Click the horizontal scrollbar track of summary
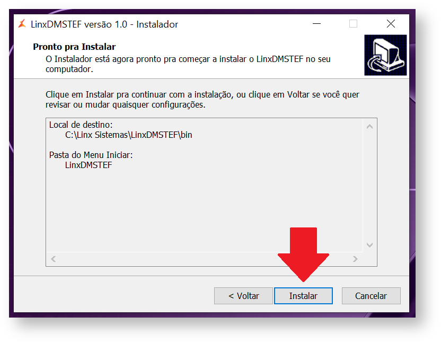Screen dimensions: 441x343 pyautogui.click(x=204, y=259)
